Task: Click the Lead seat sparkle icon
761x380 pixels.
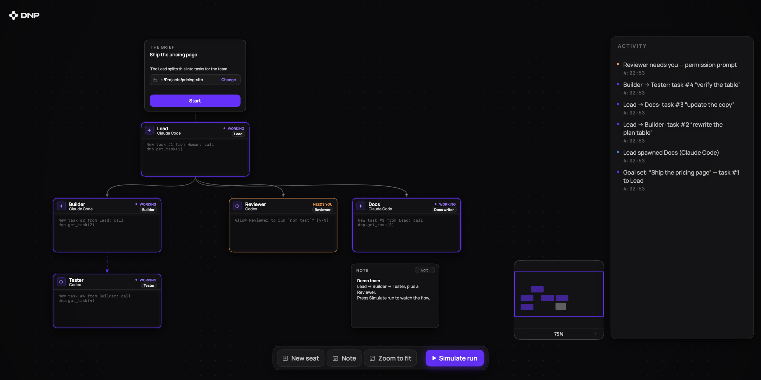Action: (x=150, y=130)
